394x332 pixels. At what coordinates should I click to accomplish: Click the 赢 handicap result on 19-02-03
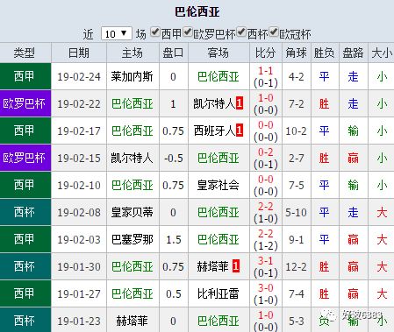(353, 239)
